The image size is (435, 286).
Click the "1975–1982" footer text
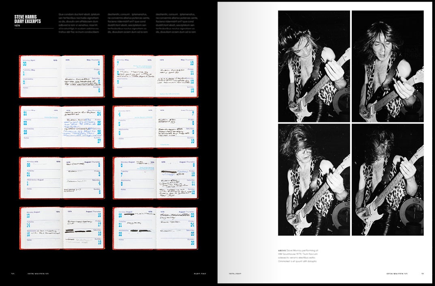pos(235,274)
